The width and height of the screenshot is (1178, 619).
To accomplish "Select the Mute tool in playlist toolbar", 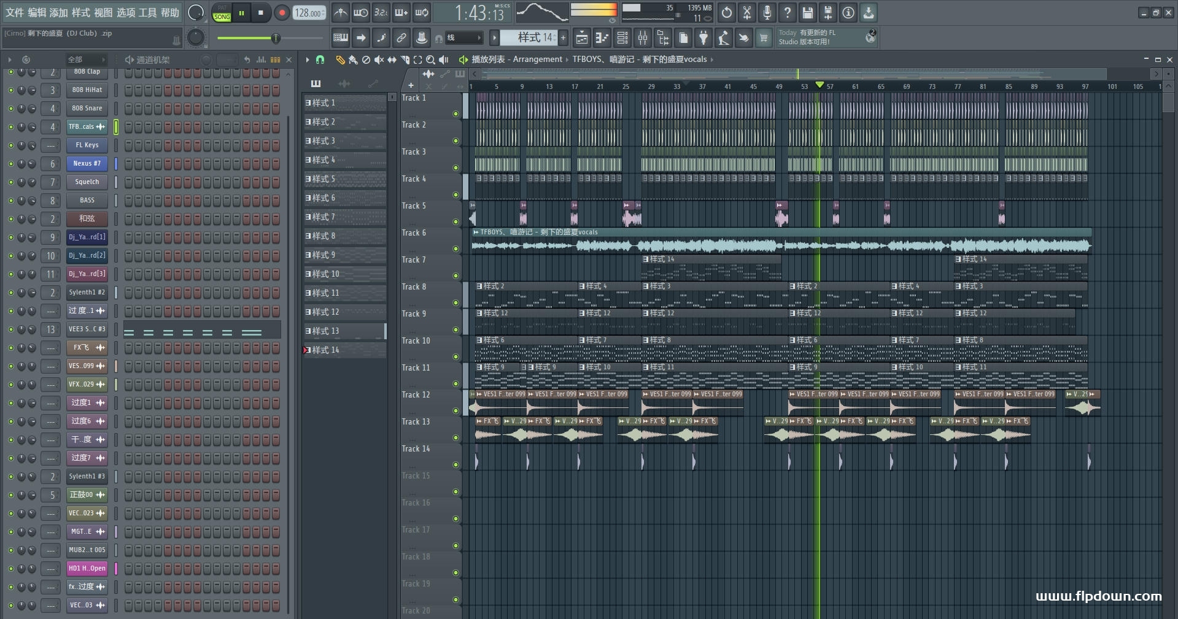I will (379, 60).
